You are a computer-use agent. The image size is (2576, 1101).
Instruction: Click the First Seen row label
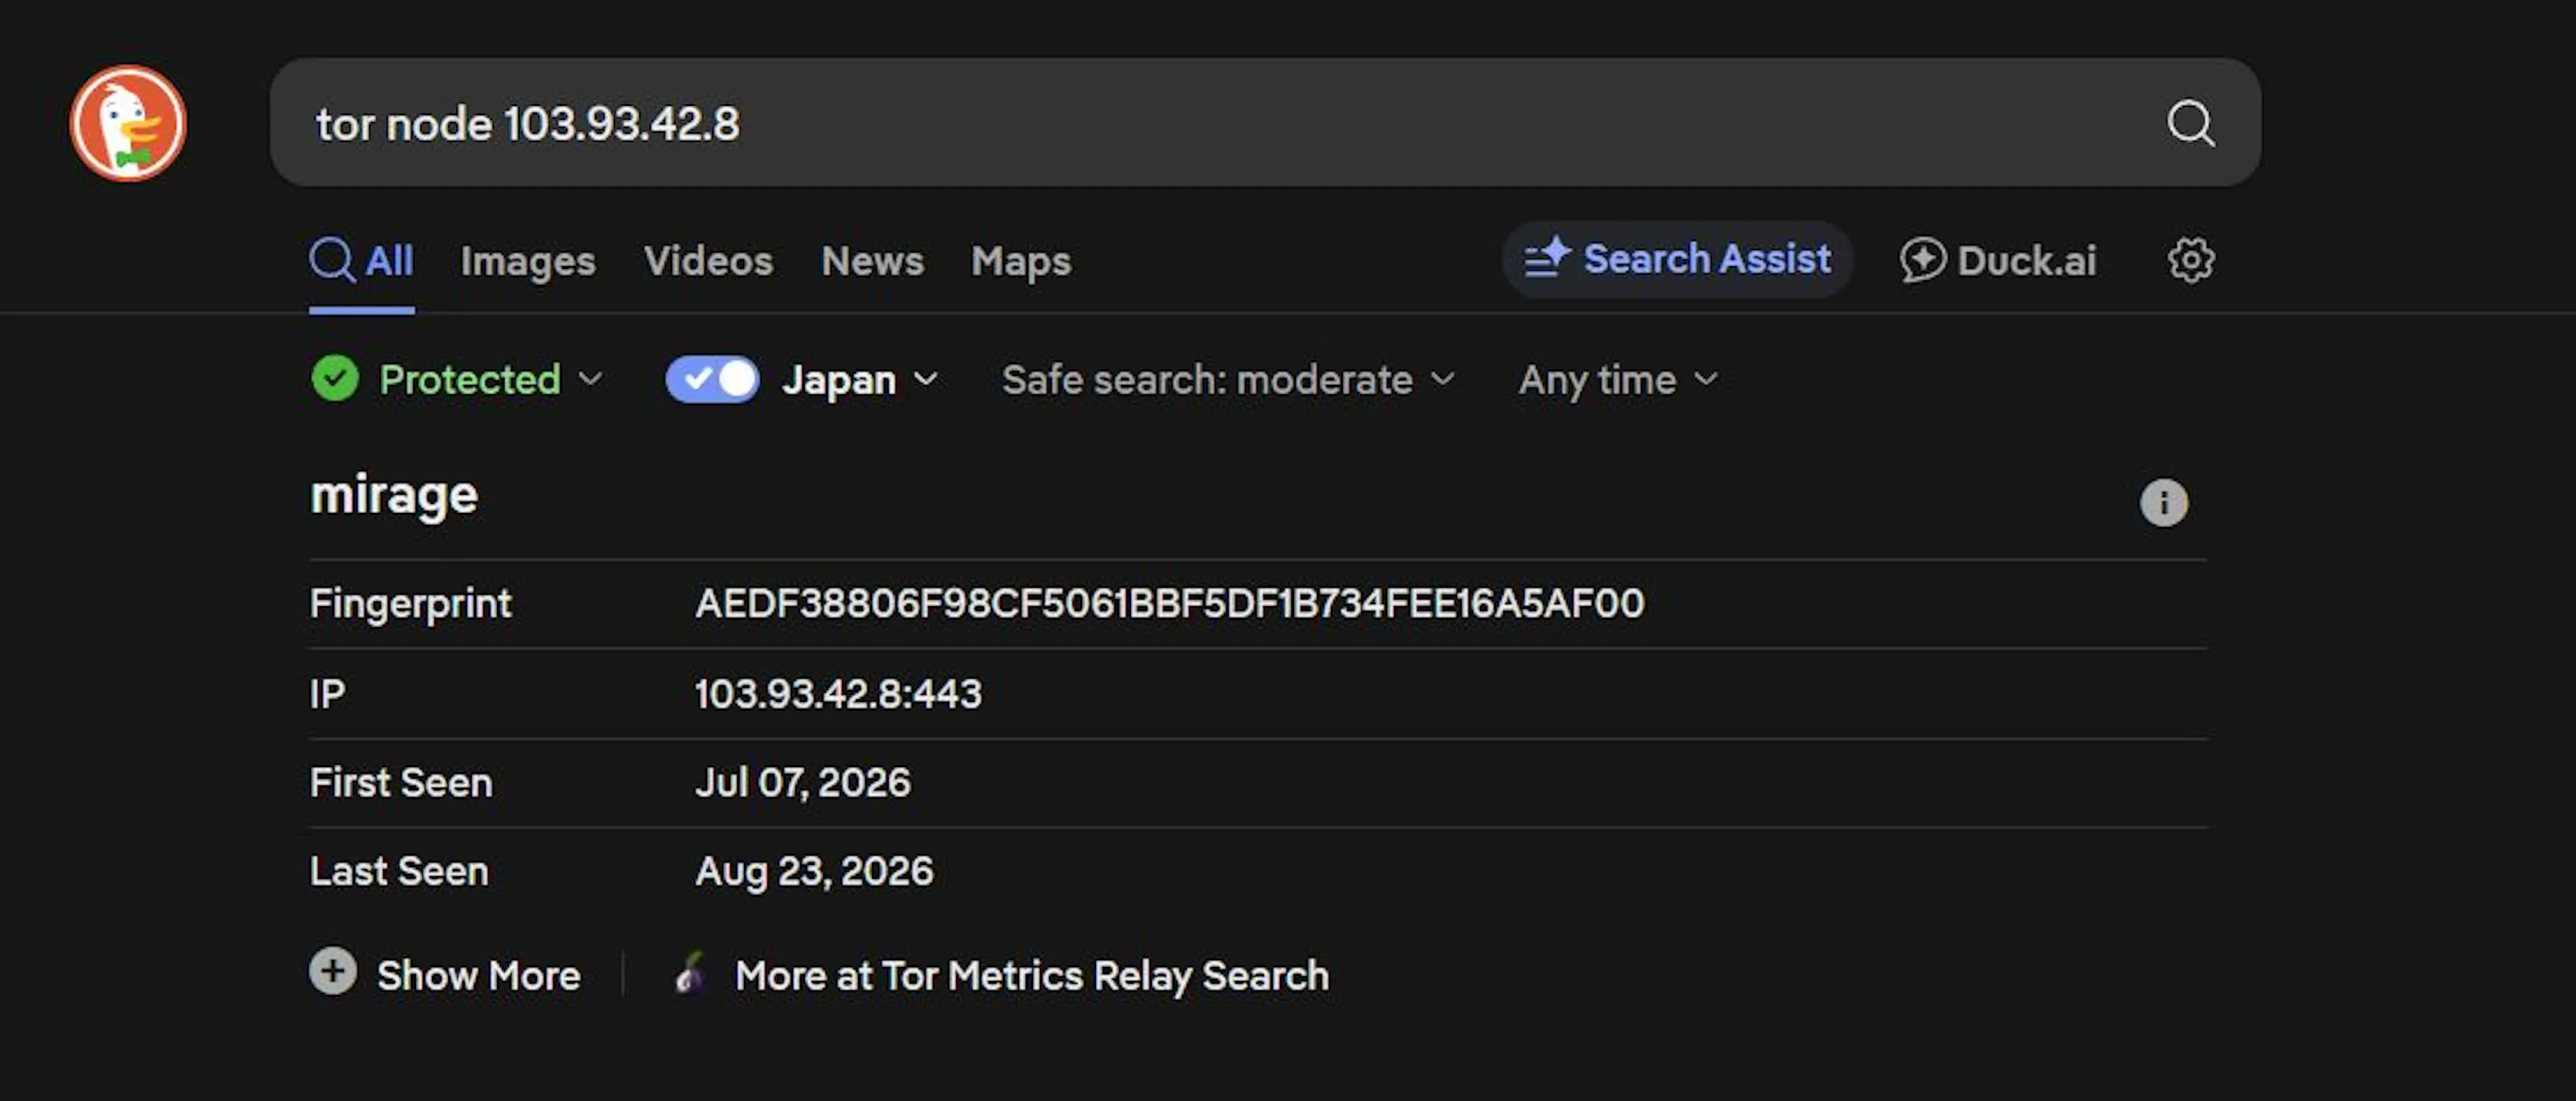pyautogui.click(x=401, y=783)
